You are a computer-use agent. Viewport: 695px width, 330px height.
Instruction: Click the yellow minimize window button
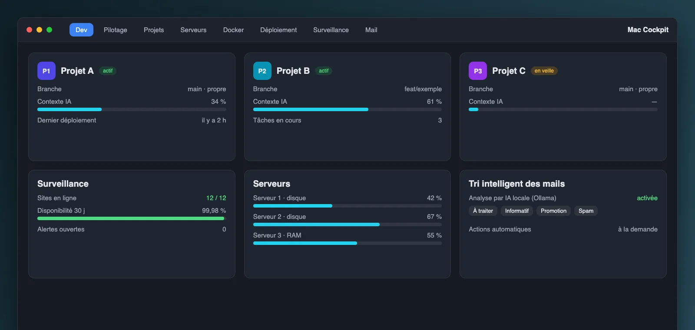[40, 30]
